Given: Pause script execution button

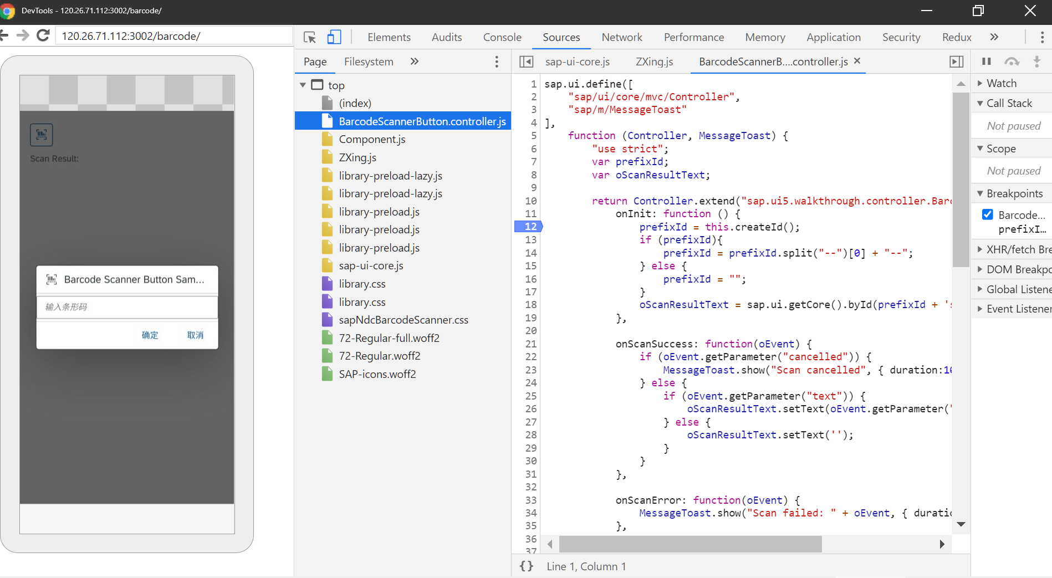Looking at the screenshot, I should [x=987, y=62].
